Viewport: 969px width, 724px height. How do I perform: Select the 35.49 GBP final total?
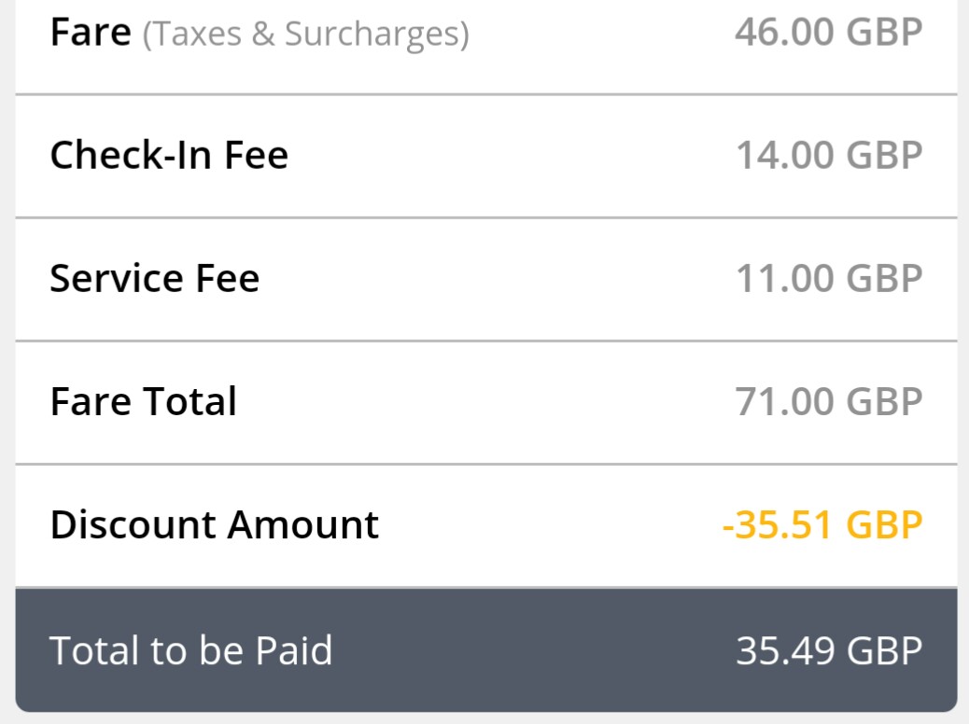pos(829,650)
